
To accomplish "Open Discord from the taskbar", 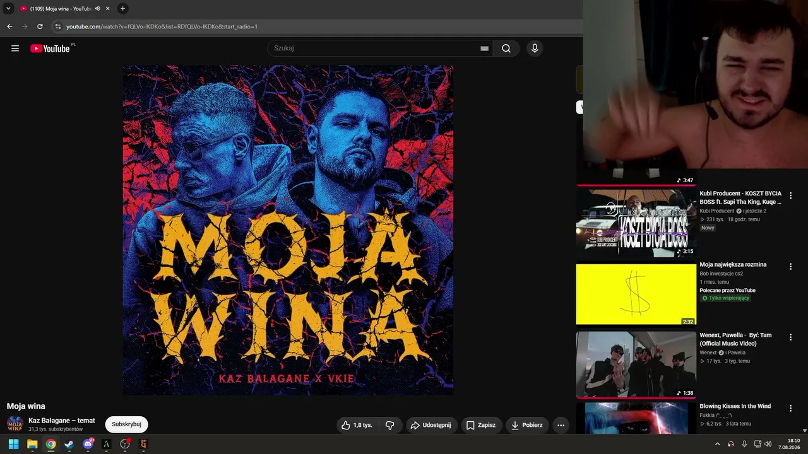I will (88, 444).
